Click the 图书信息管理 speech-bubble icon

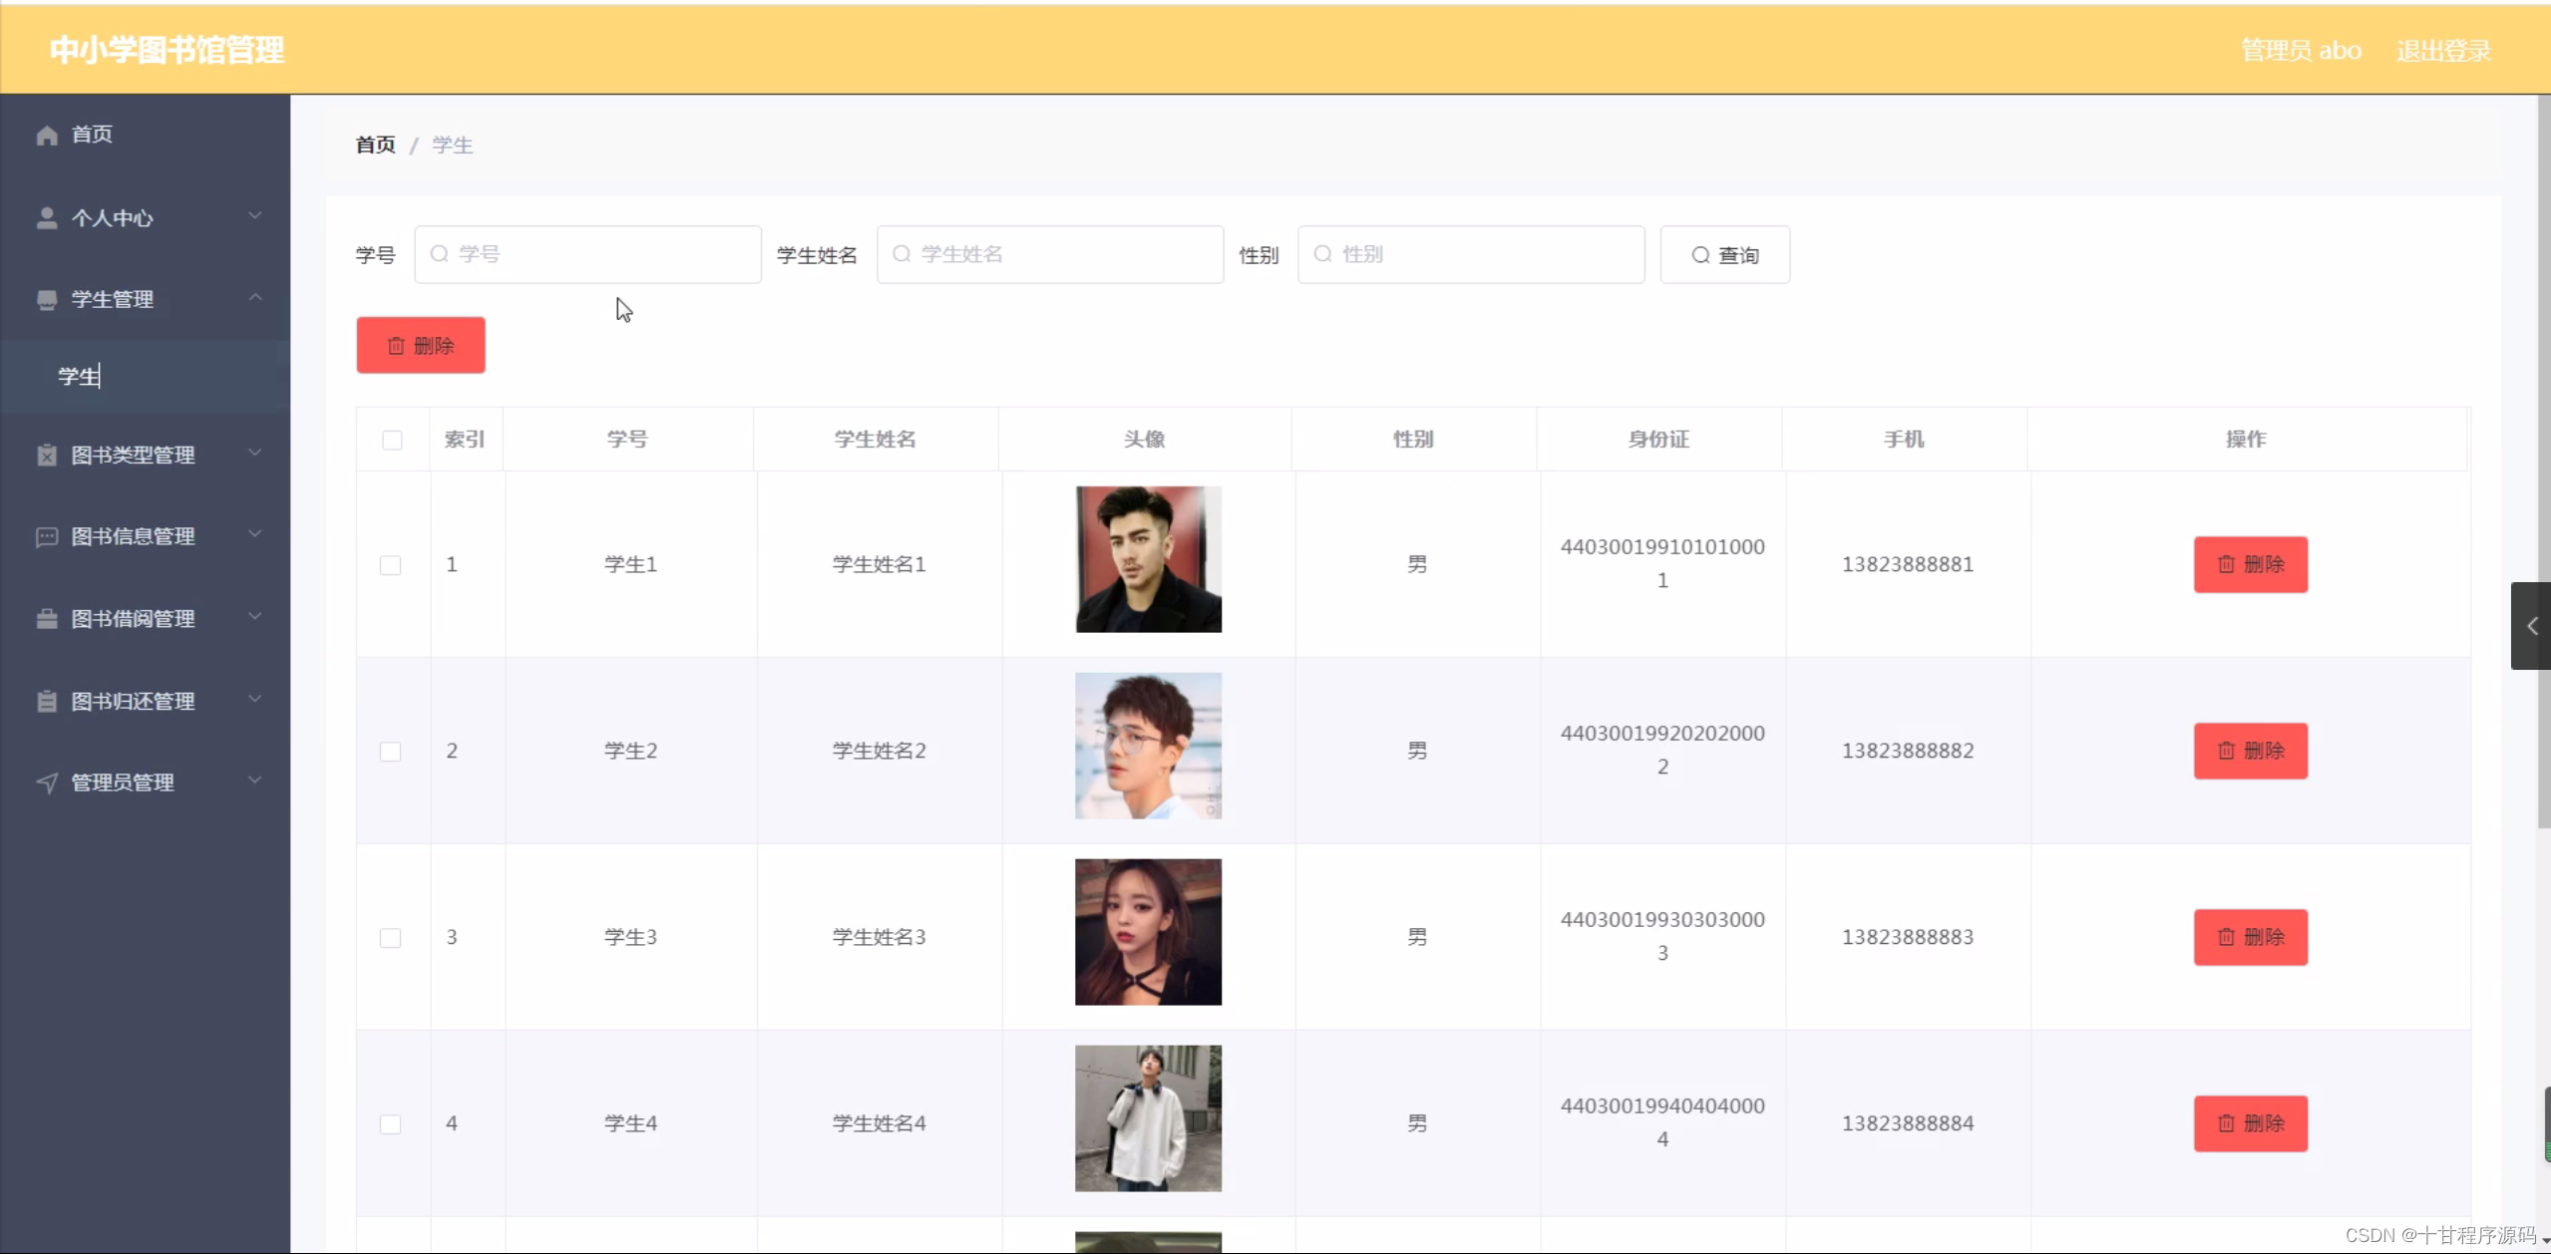(47, 536)
